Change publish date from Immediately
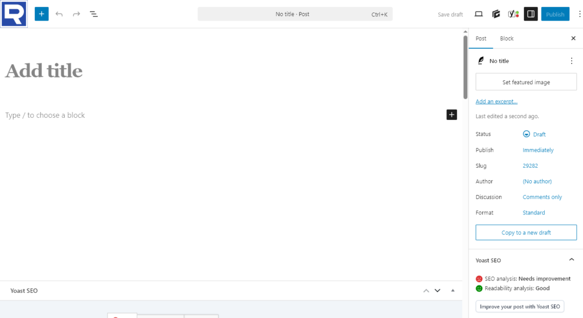Viewport: 583px width, 318px height. [x=538, y=150]
